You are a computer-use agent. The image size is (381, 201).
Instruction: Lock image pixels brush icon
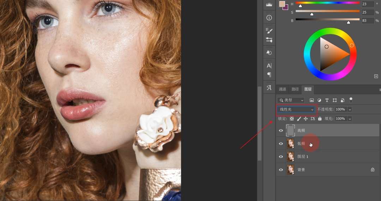click(299, 119)
